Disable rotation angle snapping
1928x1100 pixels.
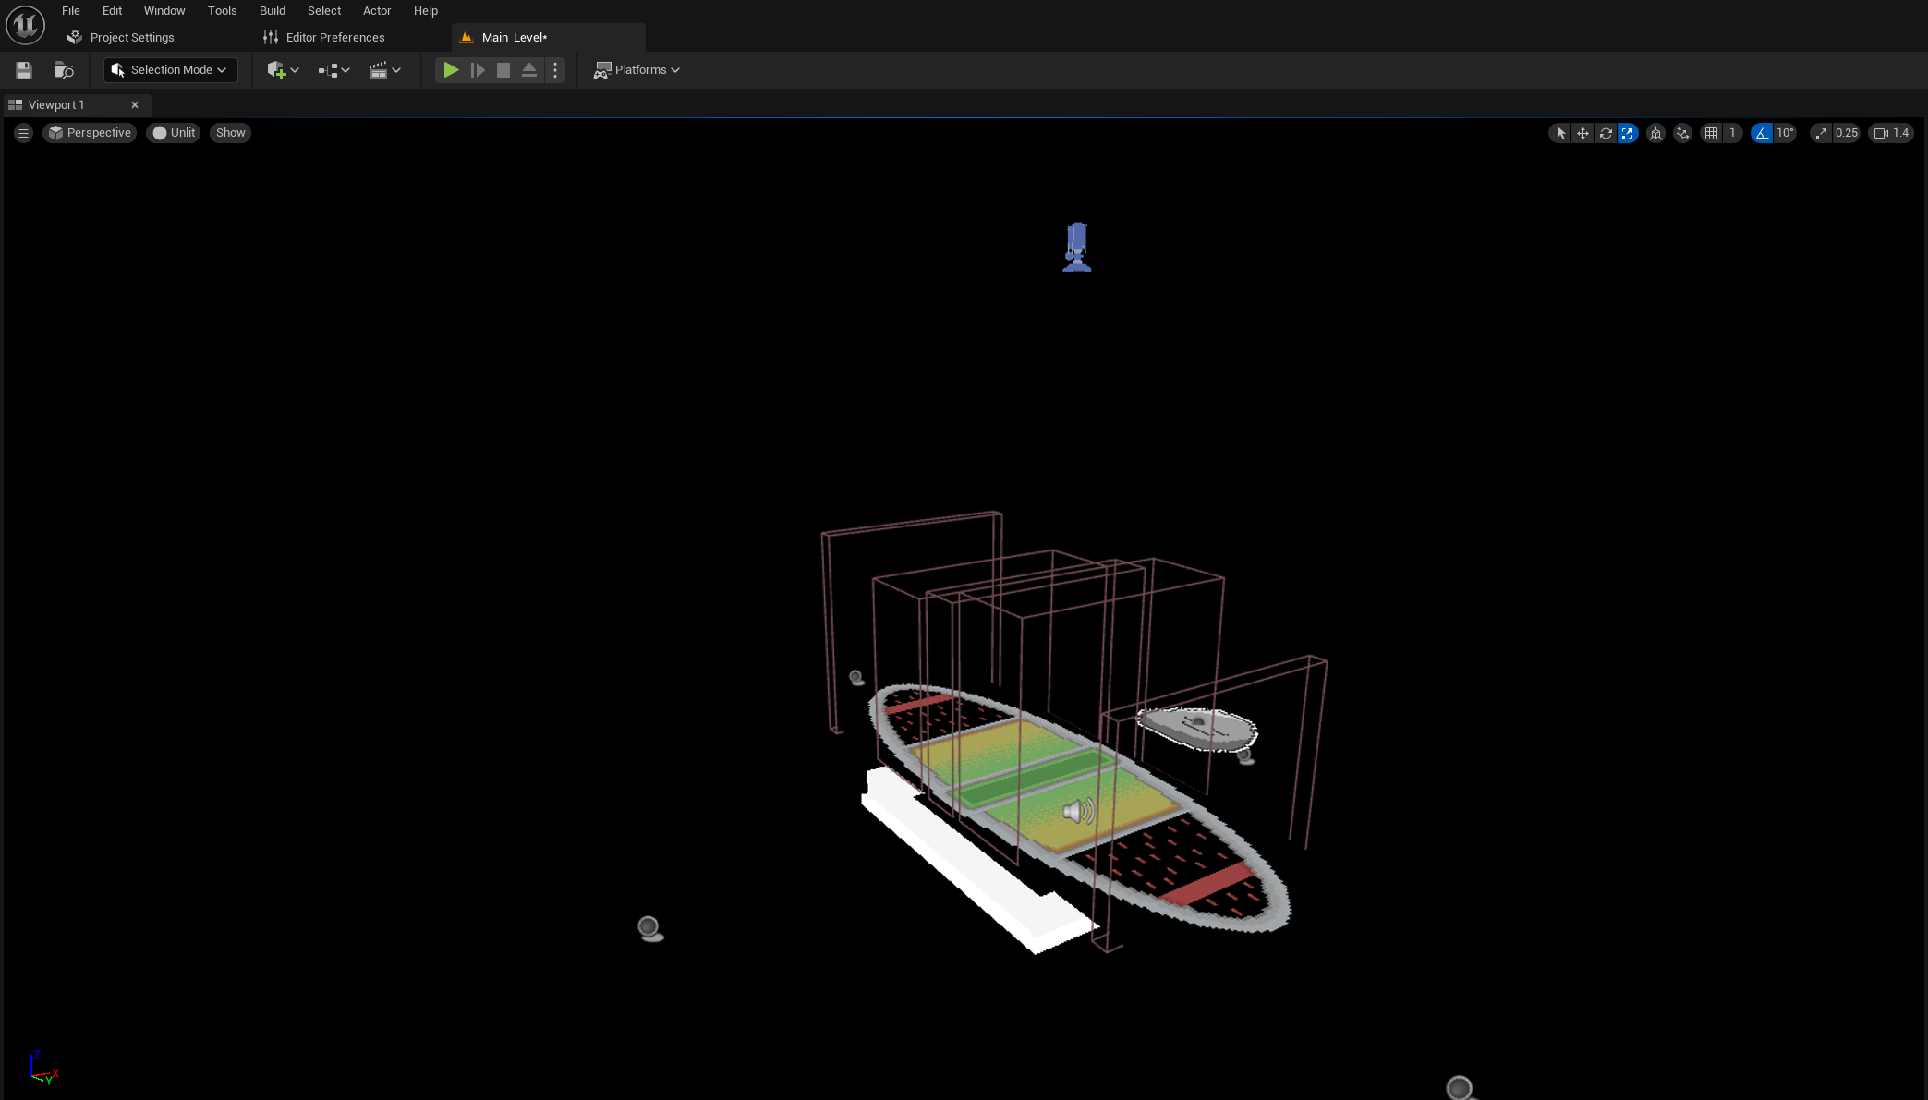(x=1762, y=133)
